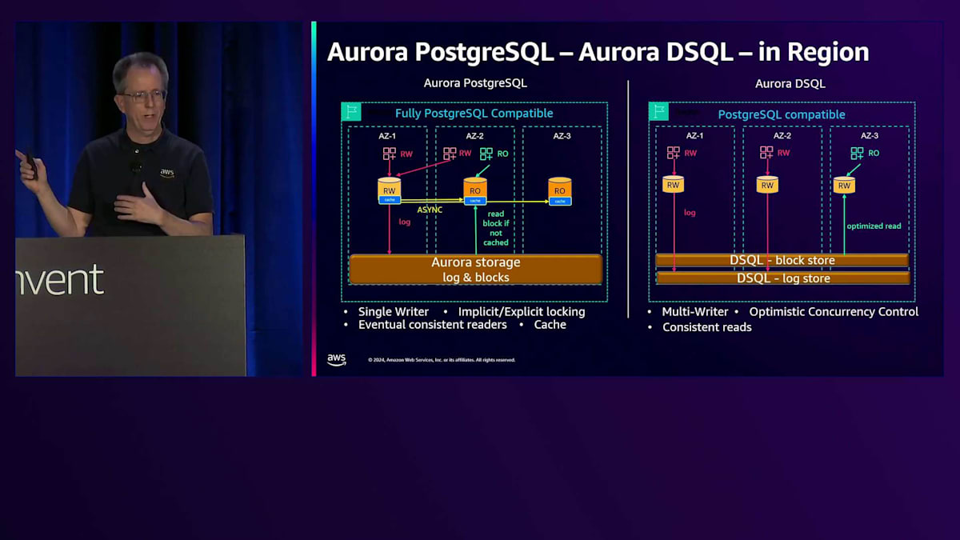Click the RW app icon in Aurora PostgreSQL AZ-1
Viewport: 960px width, 540px height.
pyautogui.click(x=389, y=154)
